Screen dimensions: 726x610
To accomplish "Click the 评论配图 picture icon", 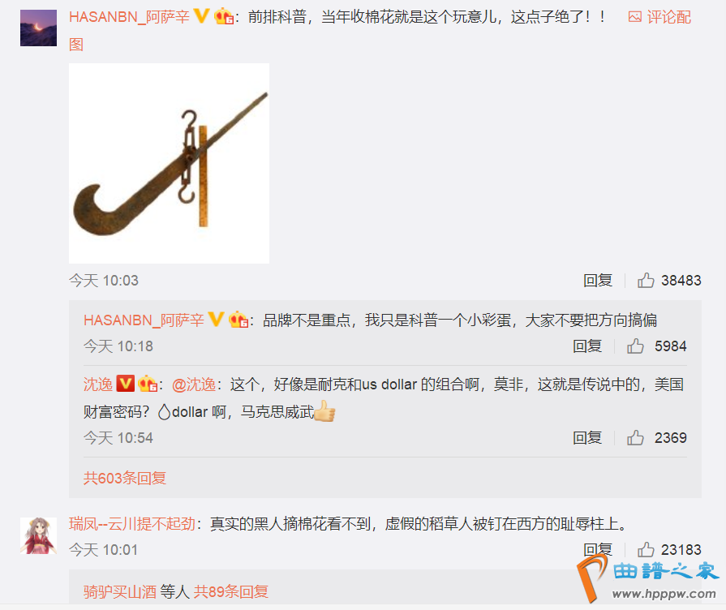I will [x=635, y=17].
